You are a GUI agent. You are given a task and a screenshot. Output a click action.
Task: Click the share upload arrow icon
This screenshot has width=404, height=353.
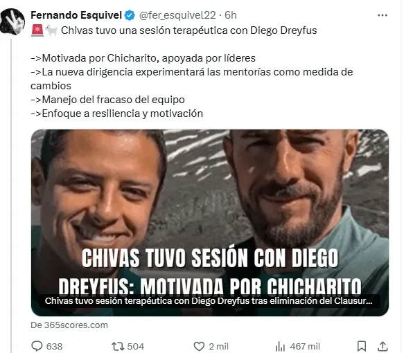click(x=383, y=346)
